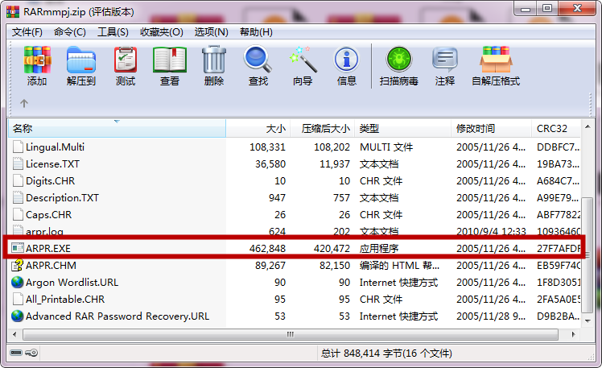The image size is (602, 368).
Task: Open the 帮助(H) menu
Action: (x=256, y=32)
